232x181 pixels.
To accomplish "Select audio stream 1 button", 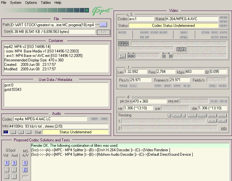I will 6,132.
